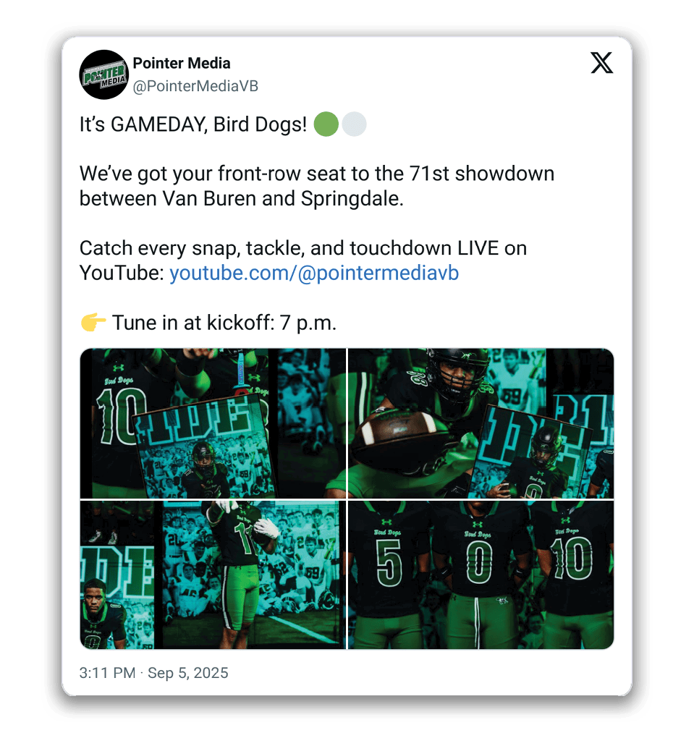Click jersey number 5 in the photo
The height and width of the screenshot is (746, 694).
tap(389, 564)
